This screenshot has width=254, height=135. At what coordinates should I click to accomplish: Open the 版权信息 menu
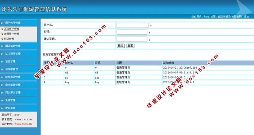pyautogui.click(x=10, y=108)
